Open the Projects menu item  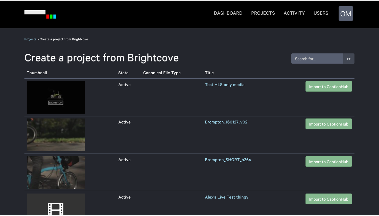point(263,13)
